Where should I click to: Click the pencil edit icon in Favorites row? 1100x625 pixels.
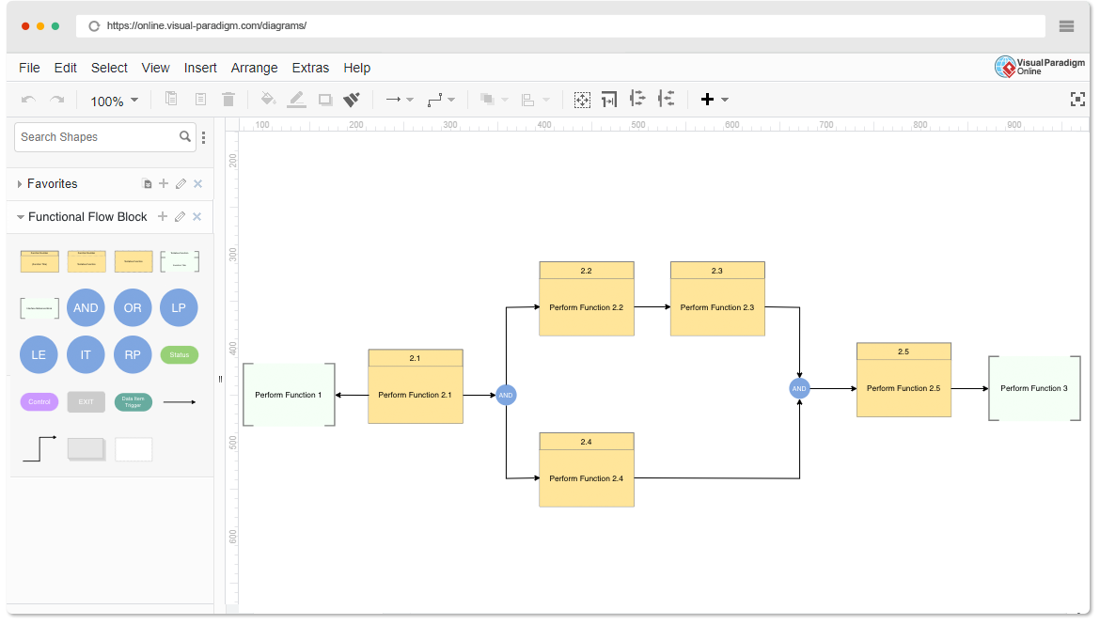(181, 184)
